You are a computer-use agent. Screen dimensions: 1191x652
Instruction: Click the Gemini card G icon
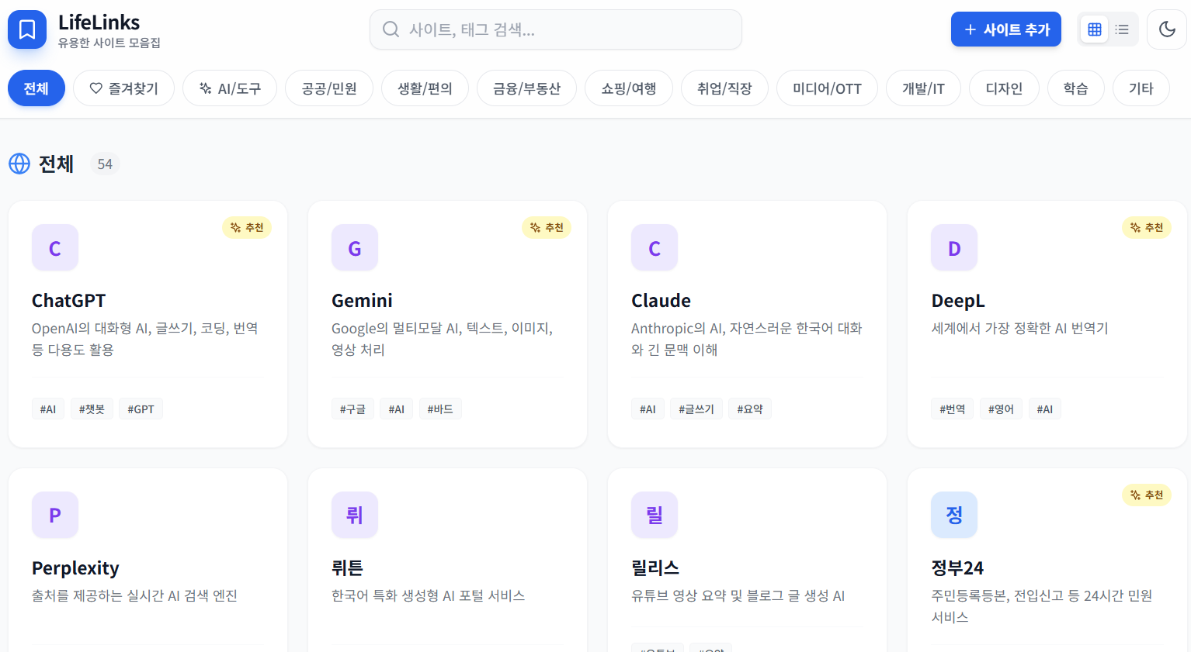tap(355, 248)
